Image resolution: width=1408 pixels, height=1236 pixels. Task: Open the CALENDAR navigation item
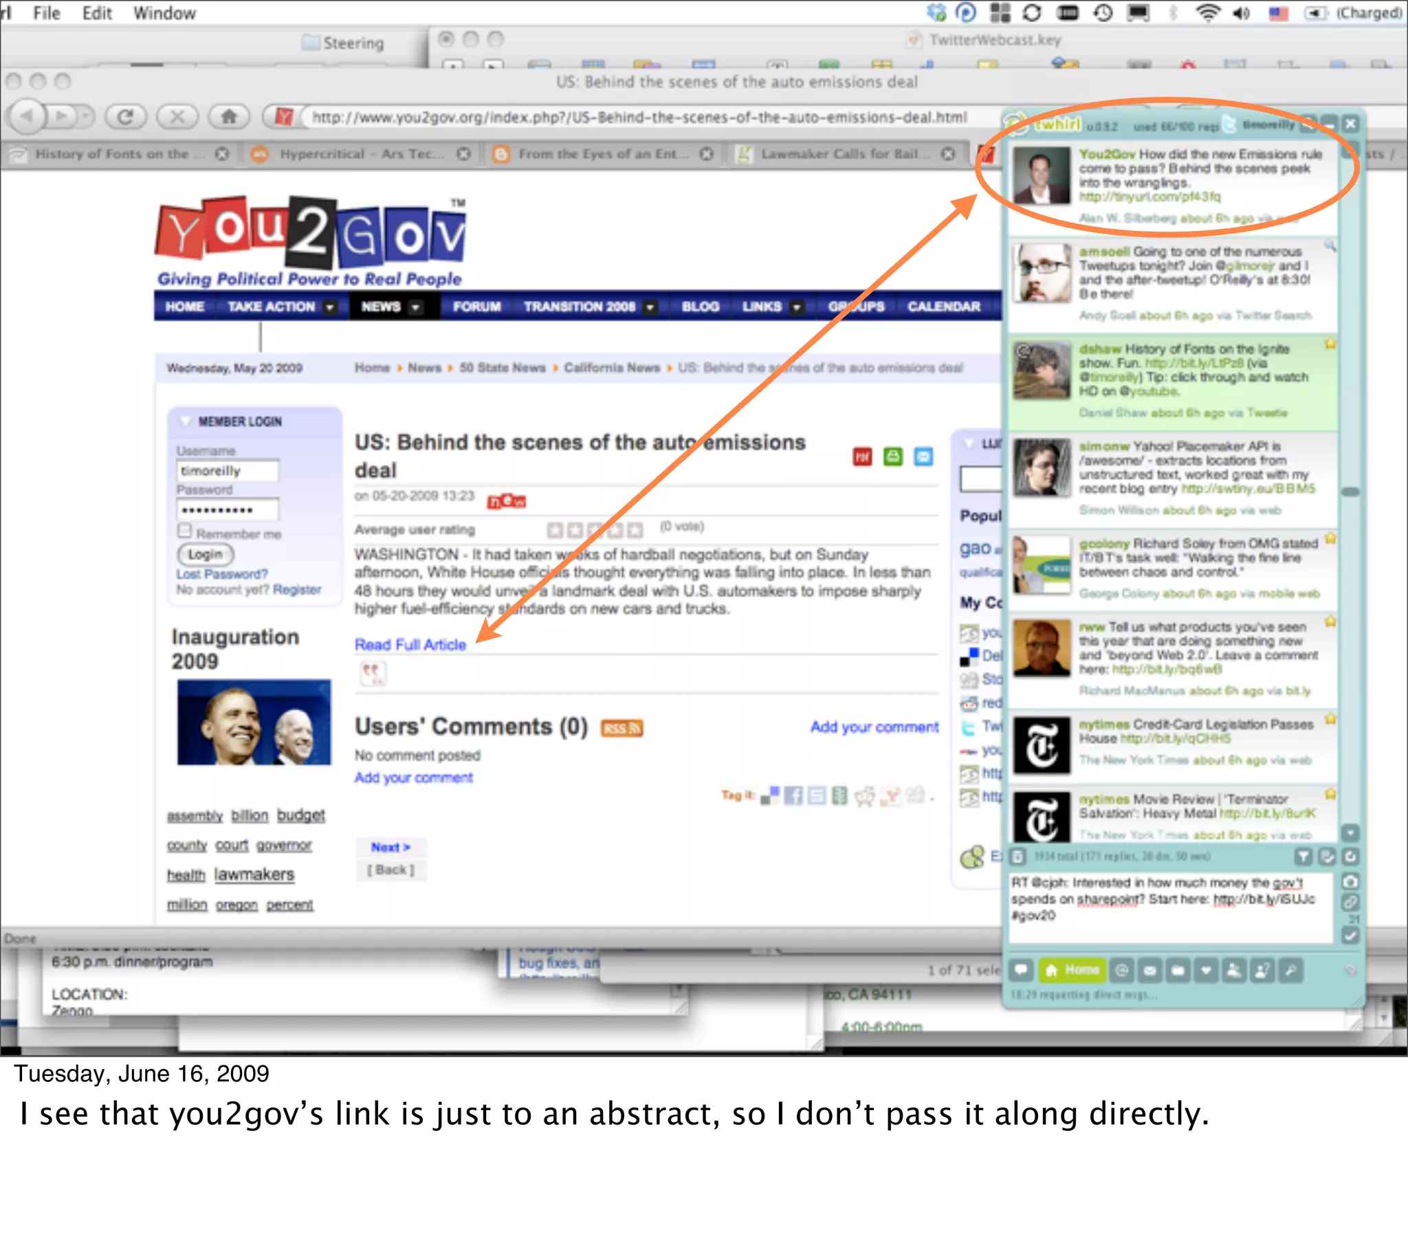944,307
